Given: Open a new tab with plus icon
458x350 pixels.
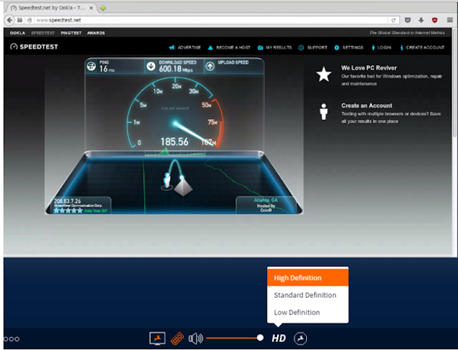Looking at the screenshot, I should click(102, 8).
